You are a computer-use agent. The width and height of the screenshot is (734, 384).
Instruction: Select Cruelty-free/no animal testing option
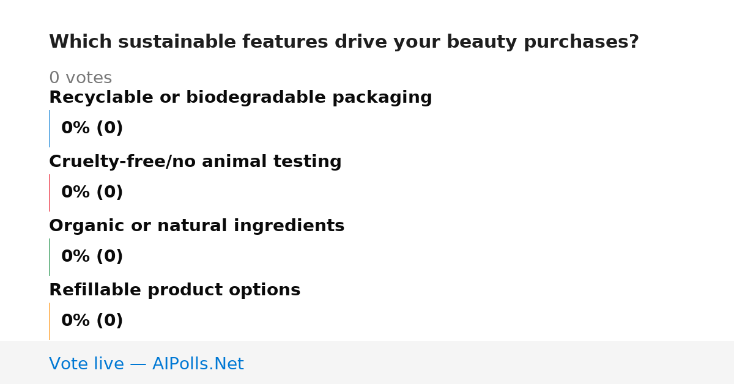(x=195, y=162)
